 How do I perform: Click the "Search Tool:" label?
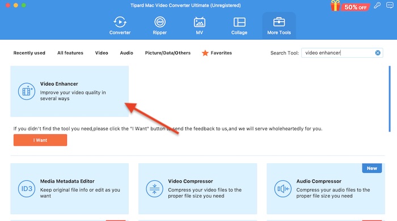click(x=284, y=53)
